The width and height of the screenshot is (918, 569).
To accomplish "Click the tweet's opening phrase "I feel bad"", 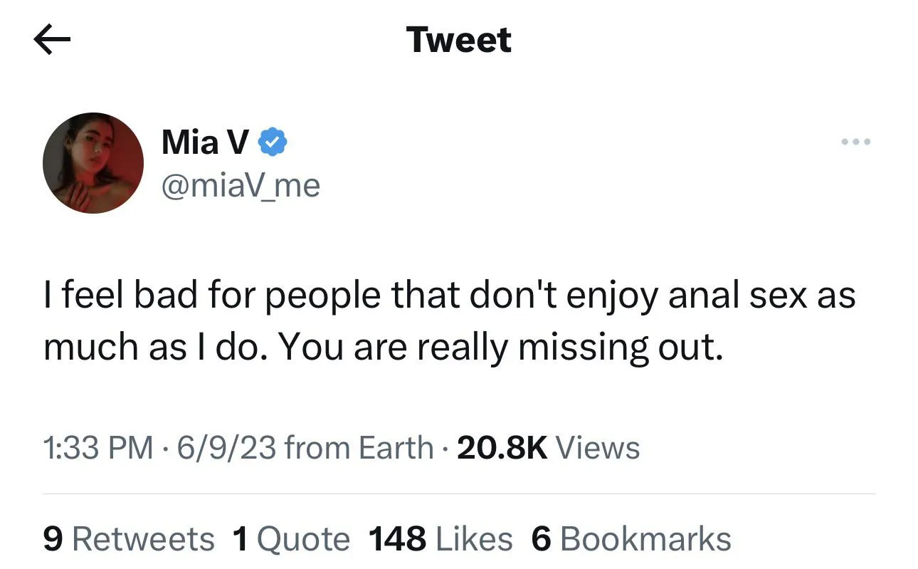I will (116, 293).
